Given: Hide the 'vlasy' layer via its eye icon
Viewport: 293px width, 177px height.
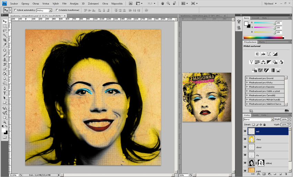Looking at the screenshot, I should [245, 139].
